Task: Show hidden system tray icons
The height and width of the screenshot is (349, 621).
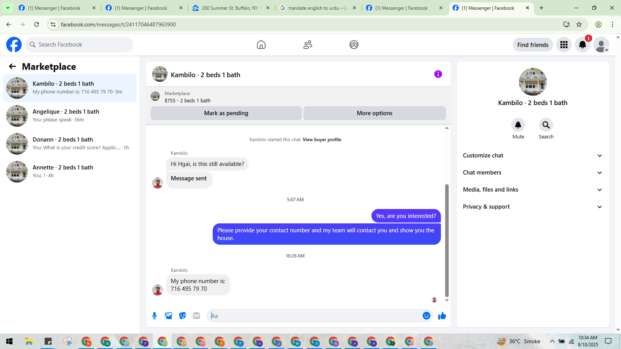Action: tap(552, 341)
